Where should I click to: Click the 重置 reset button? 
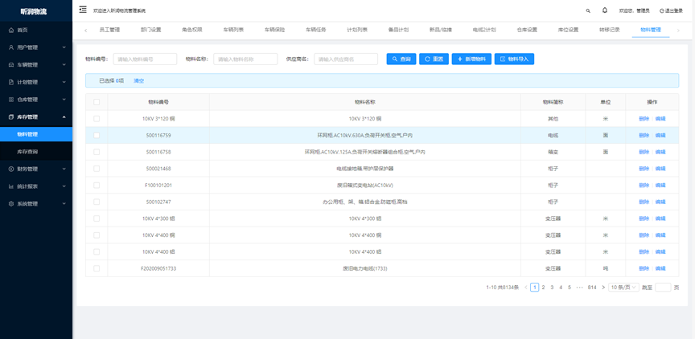tap(434, 59)
